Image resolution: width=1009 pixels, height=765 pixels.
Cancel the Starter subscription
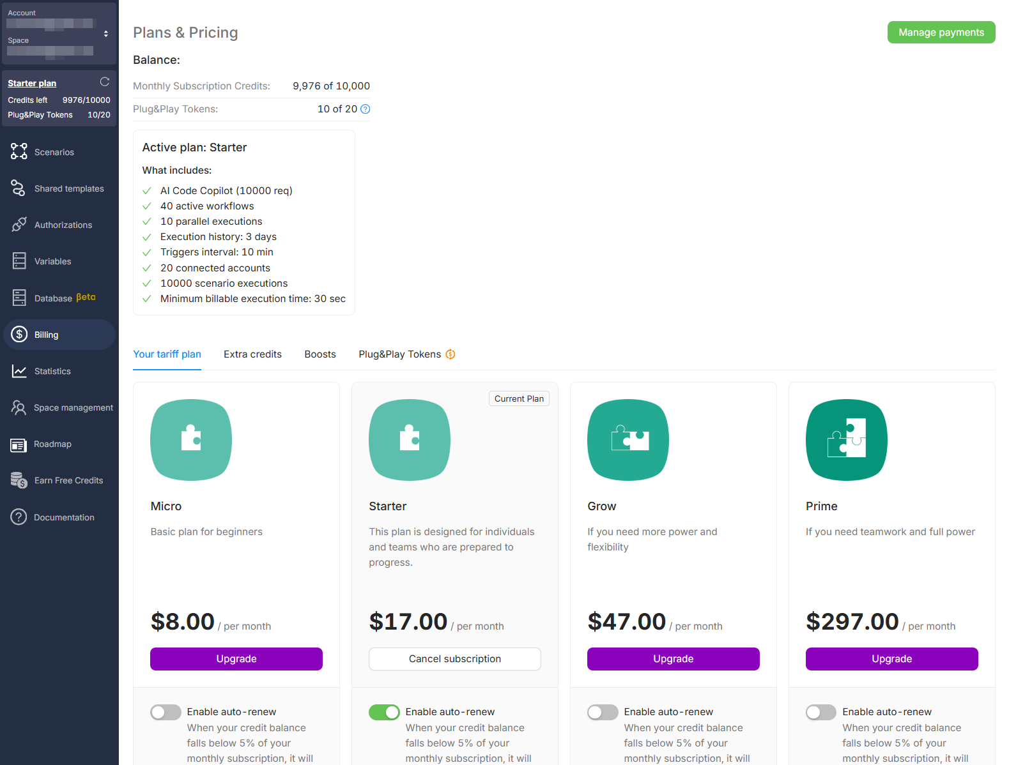point(455,659)
